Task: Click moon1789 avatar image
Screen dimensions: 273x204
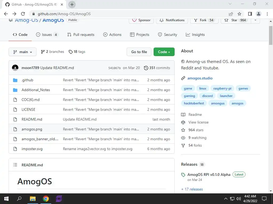Action: [15, 68]
